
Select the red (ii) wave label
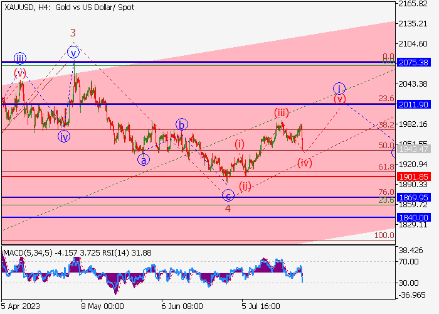[245, 186]
